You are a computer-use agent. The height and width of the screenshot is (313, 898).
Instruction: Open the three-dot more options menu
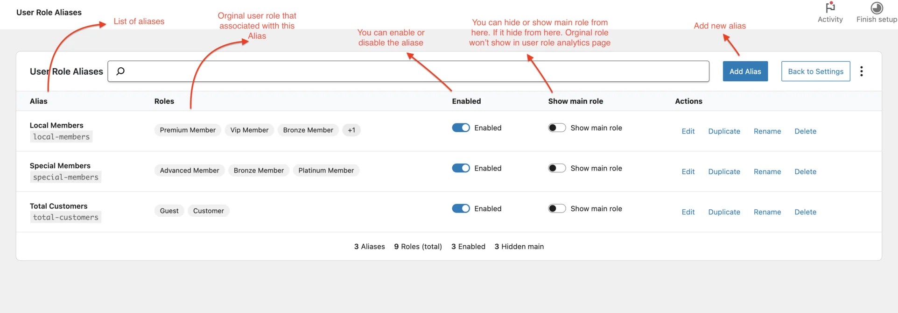click(x=862, y=71)
